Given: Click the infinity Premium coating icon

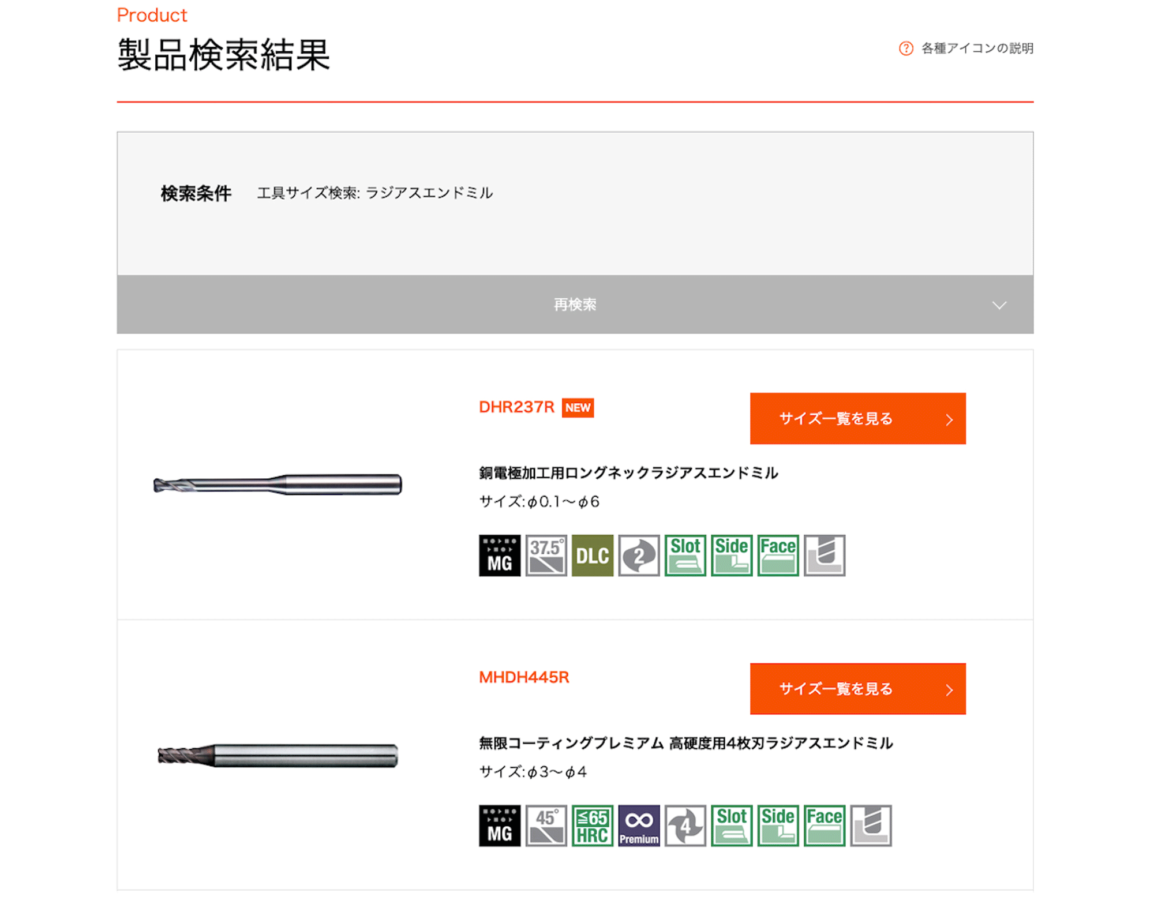Looking at the screenshot, I should [x=639, y=826].
